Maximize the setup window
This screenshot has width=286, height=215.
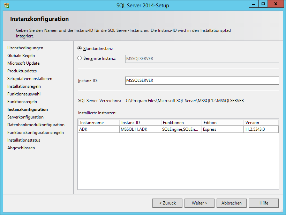[263, 4]
